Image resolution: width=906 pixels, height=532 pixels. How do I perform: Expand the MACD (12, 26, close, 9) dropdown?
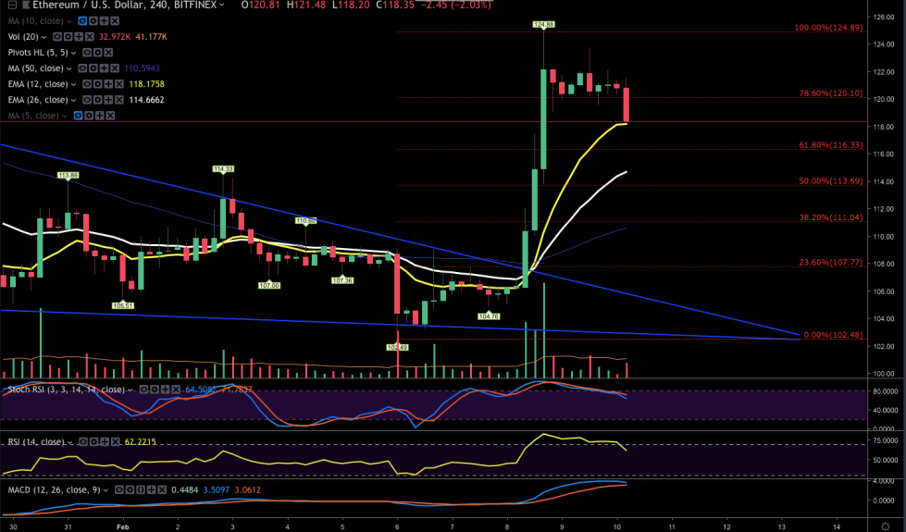[x=107, y=489]
